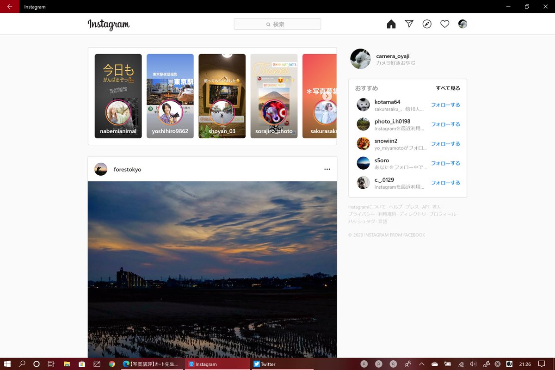
Task: Open camera_oyaji profile avatar in sidebar
Action: click(x=360, y=59)
